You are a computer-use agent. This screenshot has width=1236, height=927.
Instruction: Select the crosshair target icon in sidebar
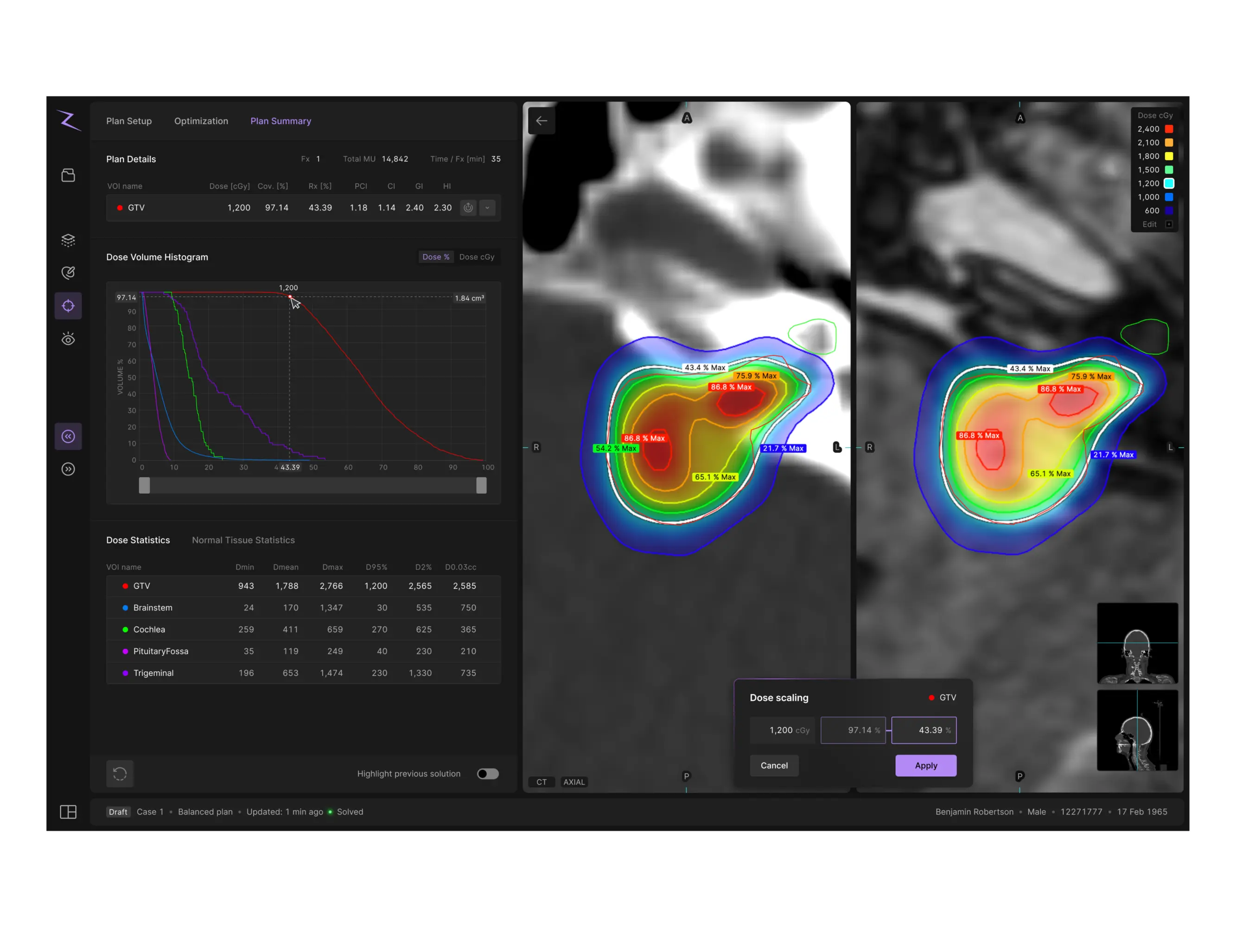[x=68, y=305]
